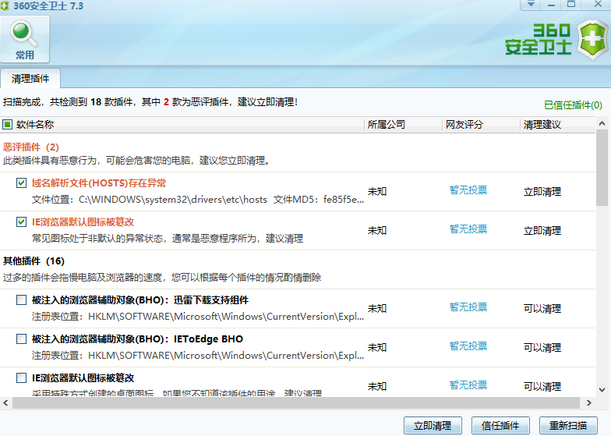Toggle the select-all checkbox beside 软件名称
Screen dimensions: 611x436
(8, 125)
